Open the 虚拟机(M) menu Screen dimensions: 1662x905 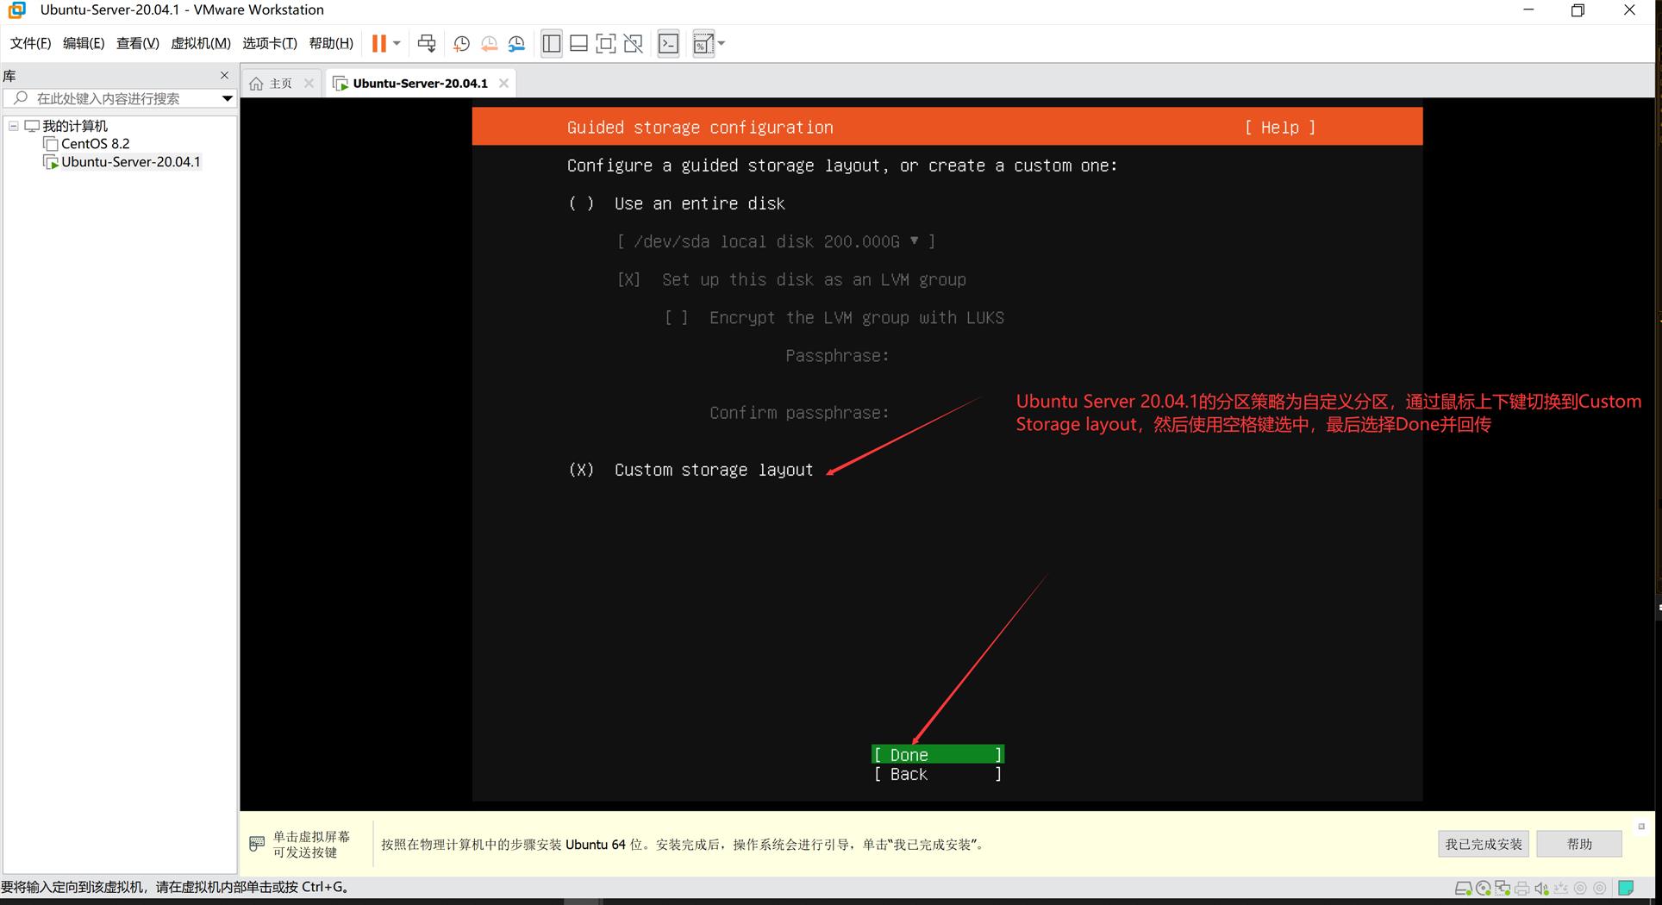(201, 43)
